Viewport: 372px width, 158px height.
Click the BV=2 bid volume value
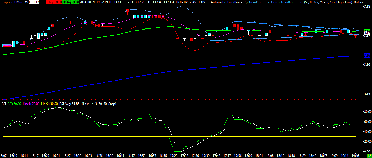pyautogui.click(x=188, y=2)
